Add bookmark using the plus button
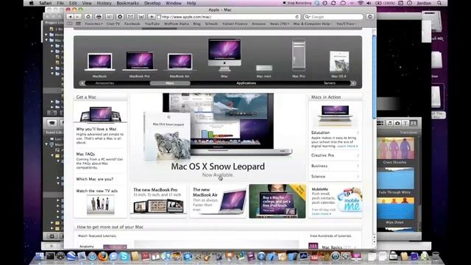Viewport: 471px width, 265px height. click(x=152, y=17)
